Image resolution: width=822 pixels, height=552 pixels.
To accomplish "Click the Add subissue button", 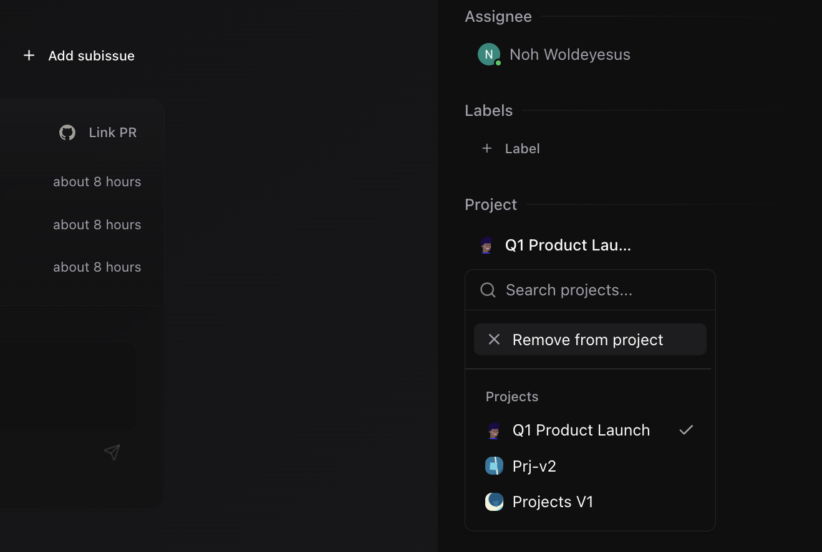I will (x=78, y=55).
